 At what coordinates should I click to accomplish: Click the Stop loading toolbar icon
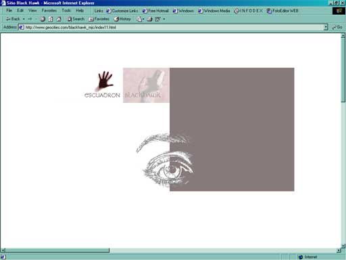[x=43, y=19]
